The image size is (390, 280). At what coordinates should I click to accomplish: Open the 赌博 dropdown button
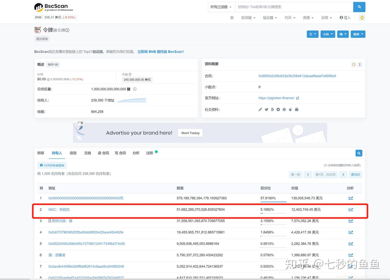358,34
